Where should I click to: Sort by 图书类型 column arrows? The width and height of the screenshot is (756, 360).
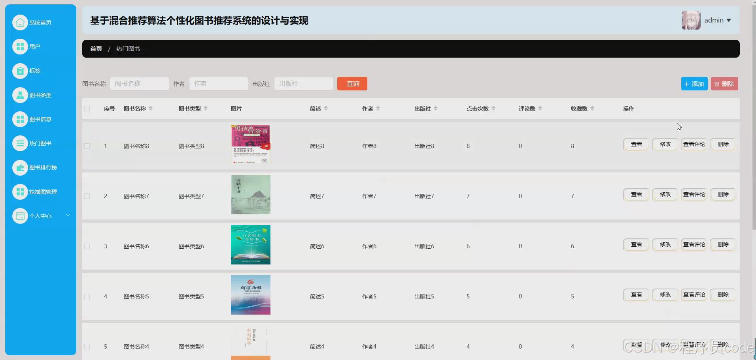206,109
